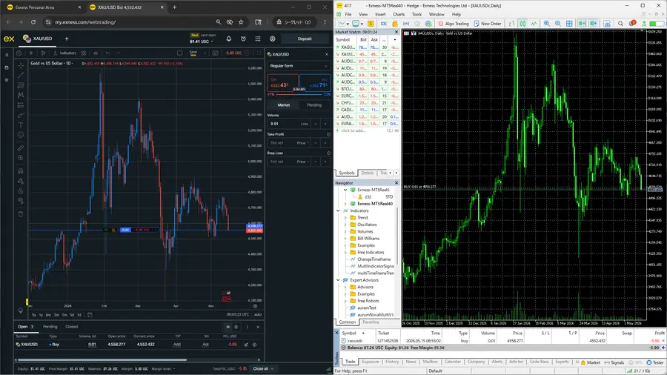Open MT5 Charts menu
667x375 pixels.
(x=399, y=15)
